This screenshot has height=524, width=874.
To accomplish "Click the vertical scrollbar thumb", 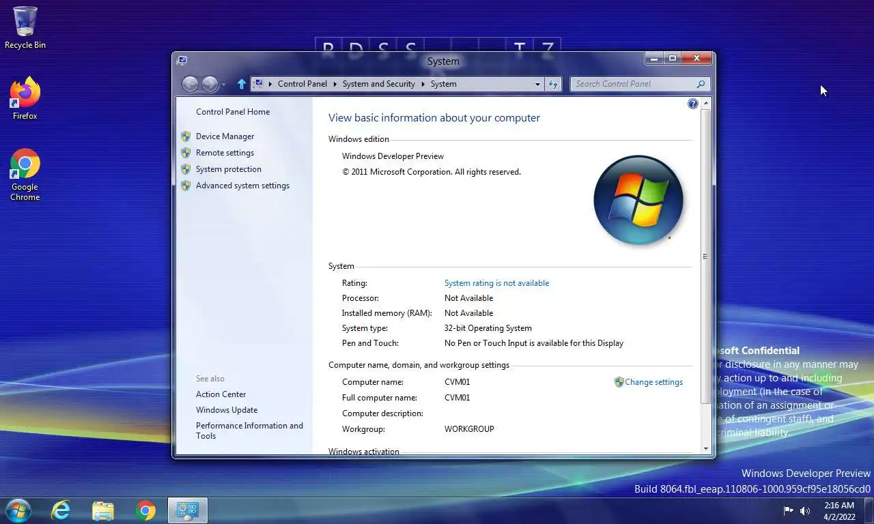I will 706,257.
